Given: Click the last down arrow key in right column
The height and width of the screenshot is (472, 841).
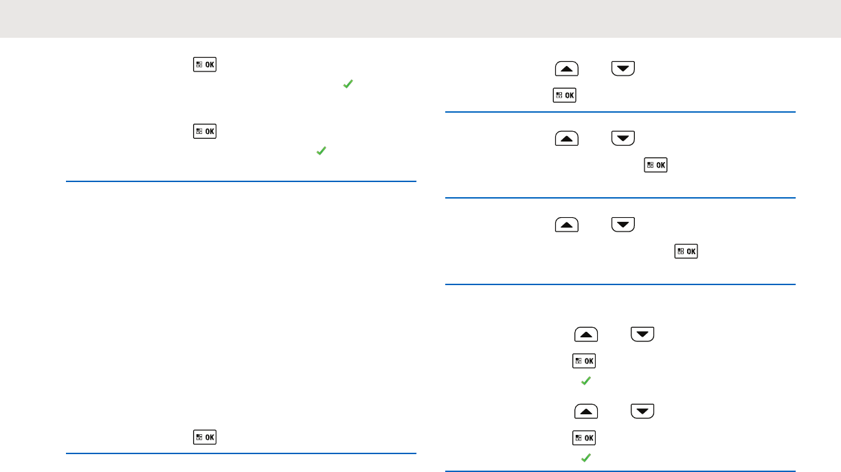Looking at the screenshot, I should pos(642,412).
